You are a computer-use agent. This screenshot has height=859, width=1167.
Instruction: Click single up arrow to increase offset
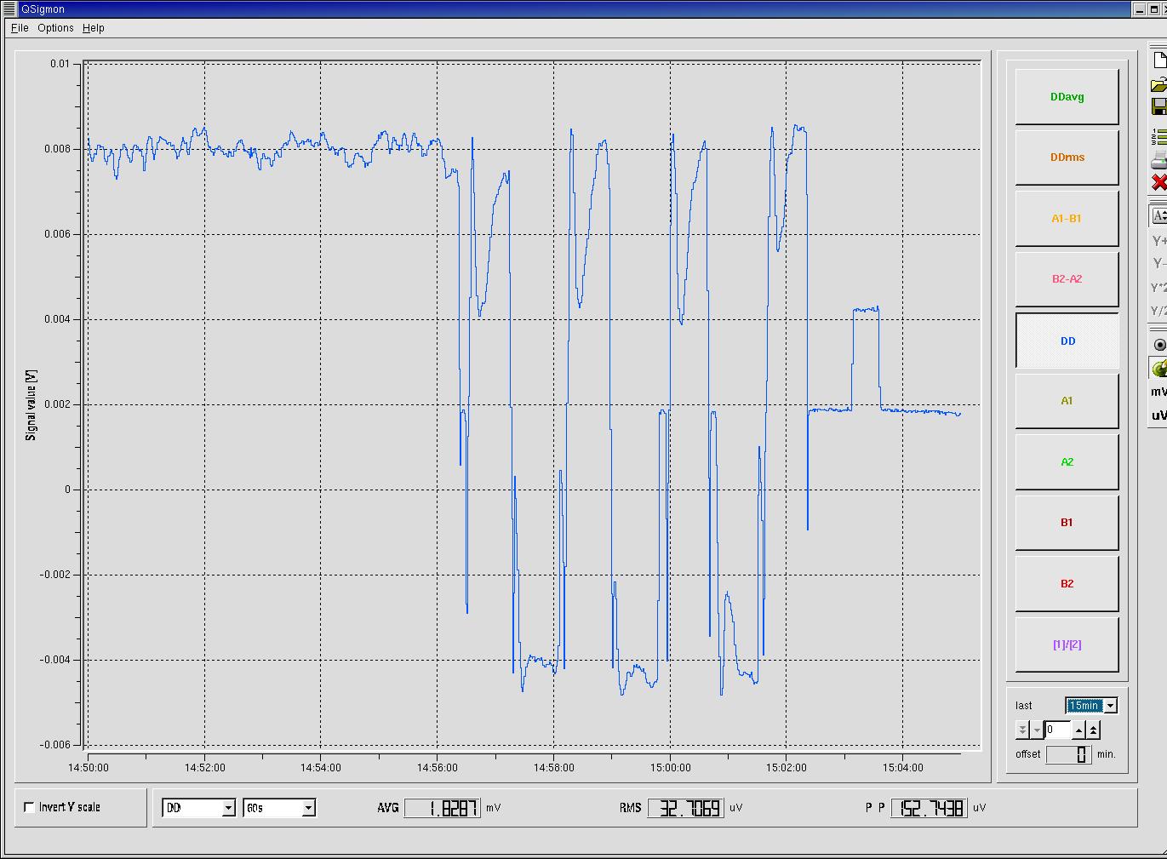click(x=1078, y=730)
